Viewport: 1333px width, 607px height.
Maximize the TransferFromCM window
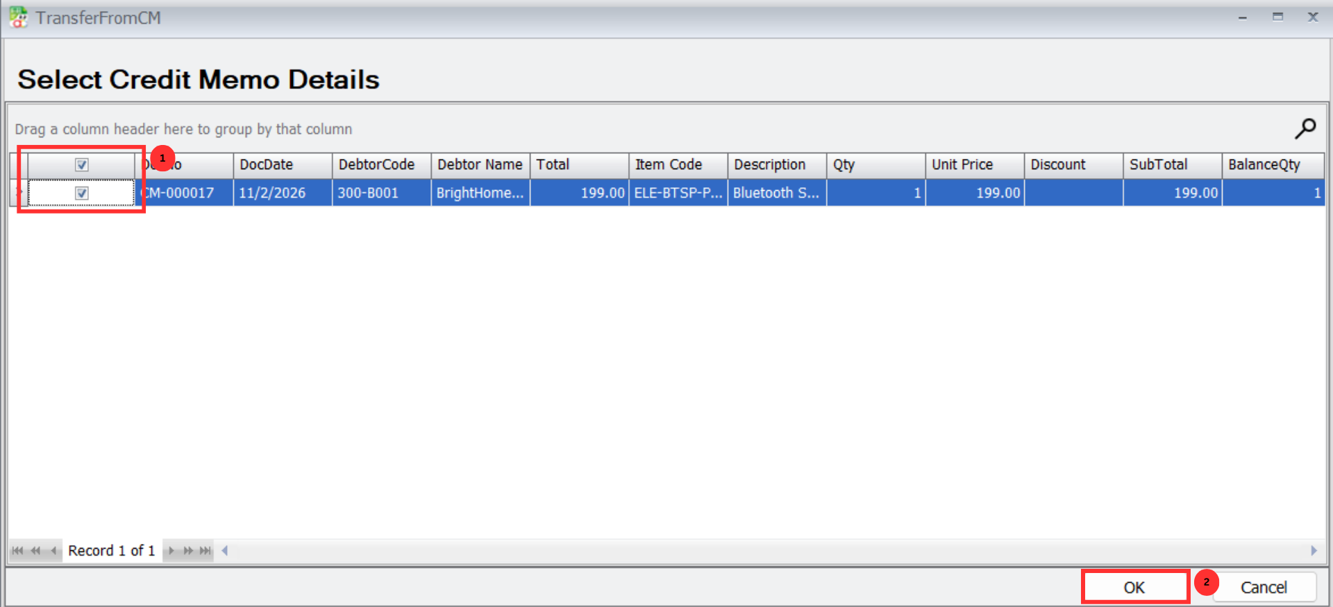point(1277,17)
